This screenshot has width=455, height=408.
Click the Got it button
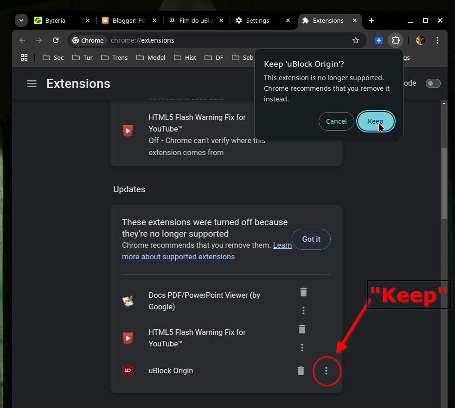click(x=311, y=239)
